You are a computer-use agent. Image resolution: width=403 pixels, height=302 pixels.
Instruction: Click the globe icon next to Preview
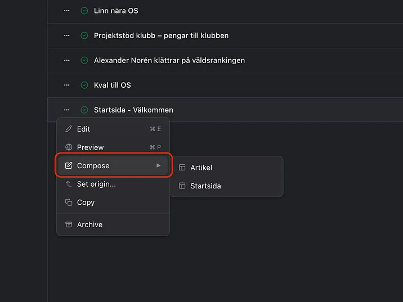coord(69,147)
